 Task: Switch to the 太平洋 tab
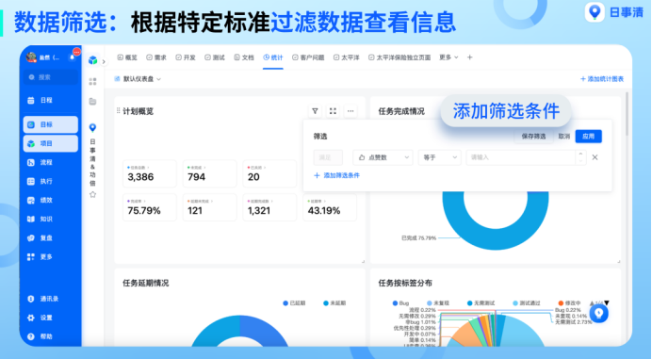point(347,57)
